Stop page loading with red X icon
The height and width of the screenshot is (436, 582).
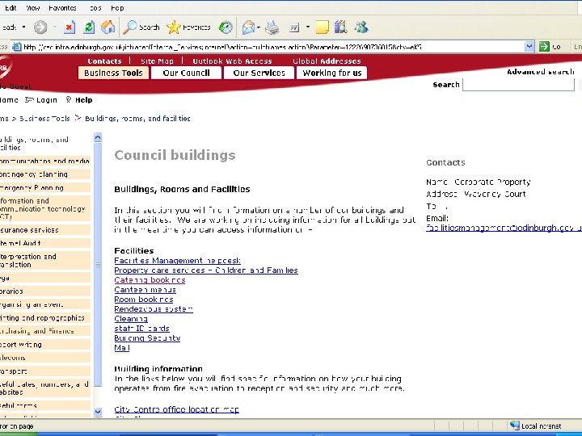pyautogui.click(x=70, y=27)
